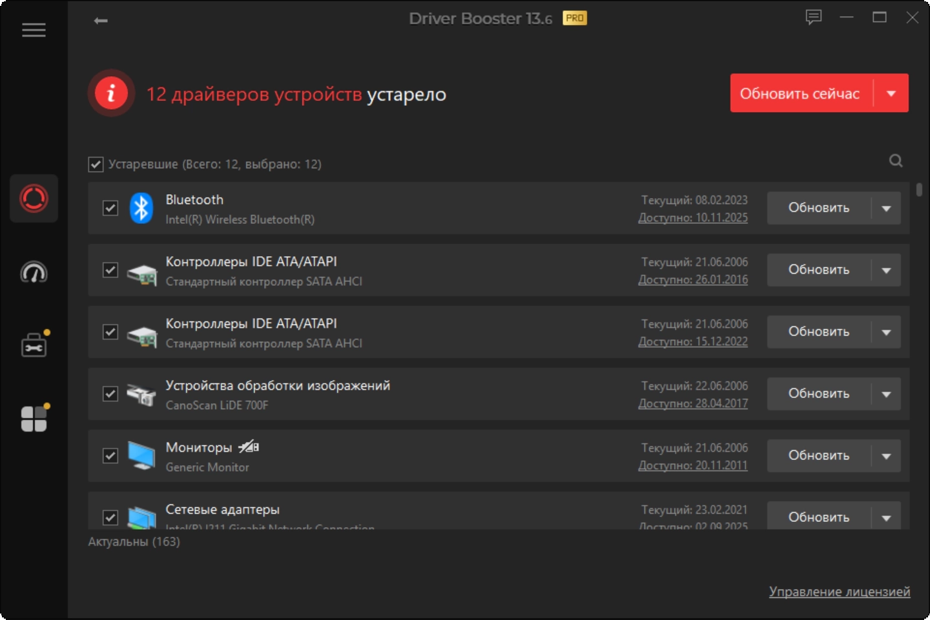Open the hamburger main menu

(x=34, y=30)
